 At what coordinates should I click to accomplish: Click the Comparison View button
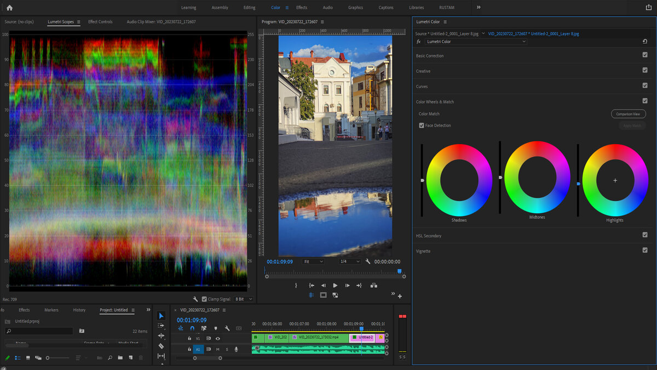(628, 114)
